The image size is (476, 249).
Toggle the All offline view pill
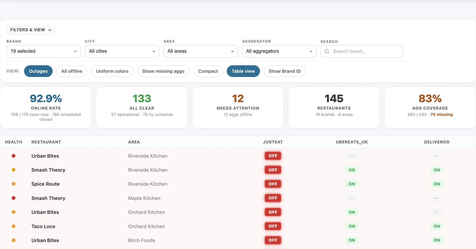pos(72,71)
